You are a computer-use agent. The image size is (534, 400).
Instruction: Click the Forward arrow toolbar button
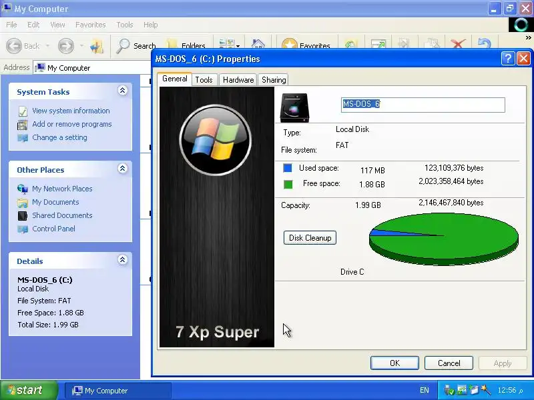65,45
